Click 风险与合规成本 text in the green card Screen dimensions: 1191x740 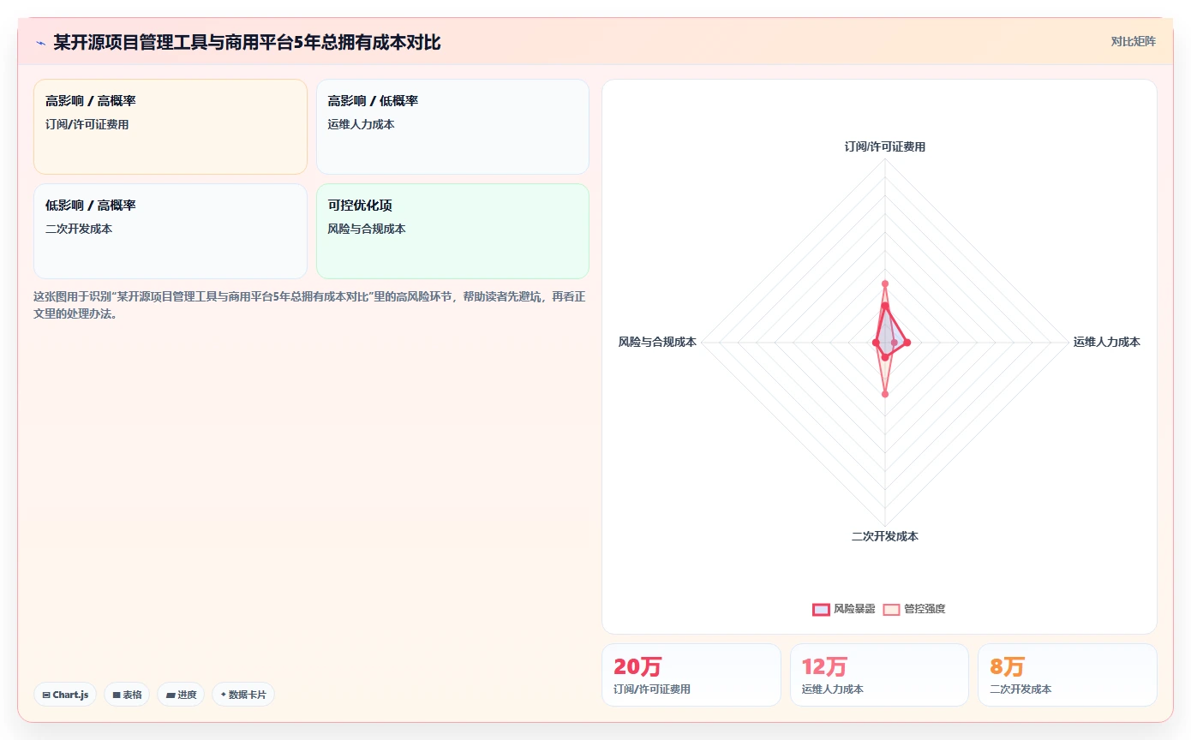[367, 229]
